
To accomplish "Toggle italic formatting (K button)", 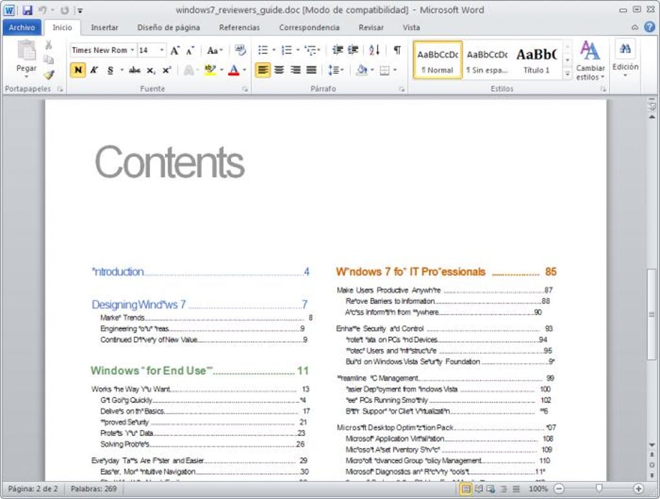I will [x=94, y=71].
